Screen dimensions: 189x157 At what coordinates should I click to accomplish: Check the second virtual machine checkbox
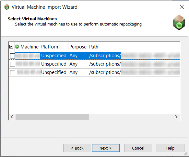point(12,64)
